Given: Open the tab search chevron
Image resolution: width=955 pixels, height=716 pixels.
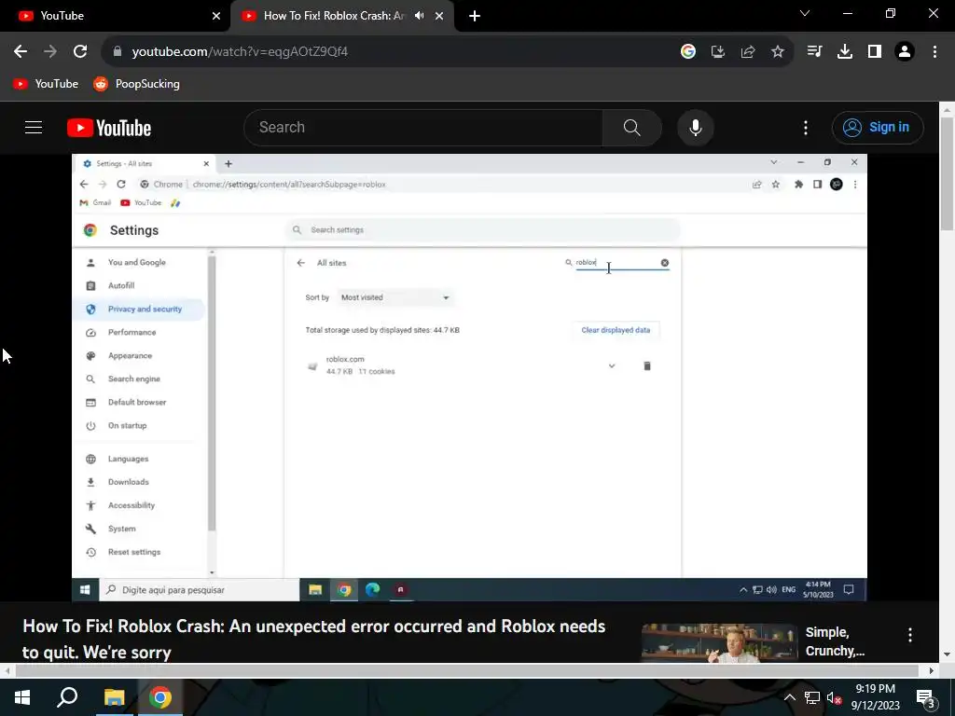Looking at the screenshot, I should tap(805, 13).
